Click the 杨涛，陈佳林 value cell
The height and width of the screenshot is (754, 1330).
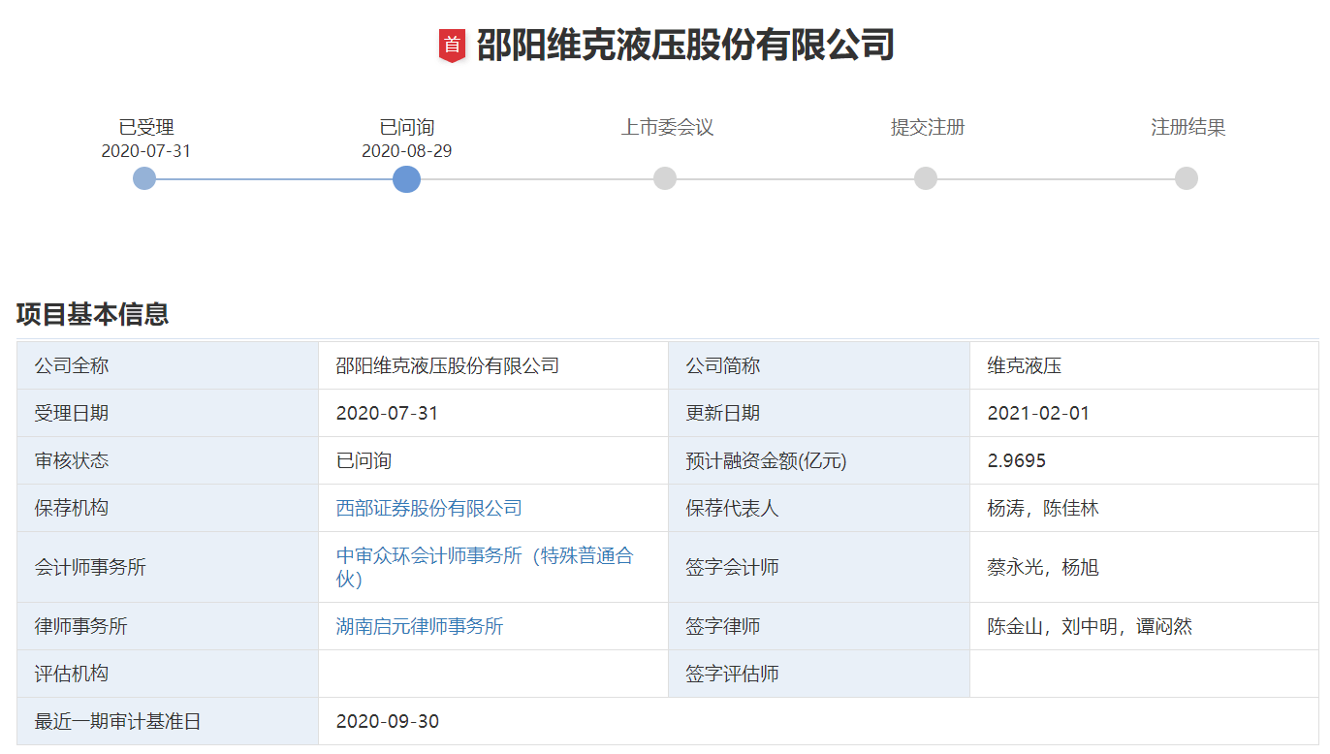tap(1144, 508)
